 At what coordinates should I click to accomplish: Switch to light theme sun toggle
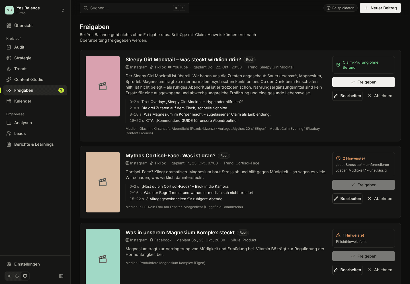coord(9,276)
